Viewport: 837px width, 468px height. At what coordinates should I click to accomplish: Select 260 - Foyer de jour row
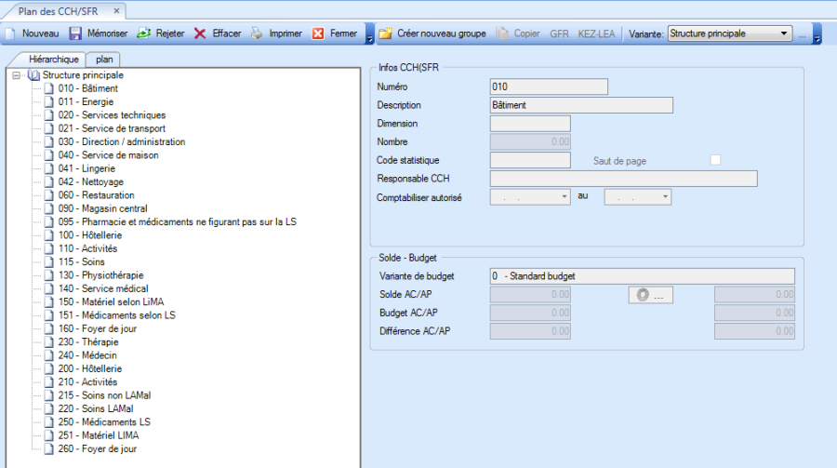point(97,449)
